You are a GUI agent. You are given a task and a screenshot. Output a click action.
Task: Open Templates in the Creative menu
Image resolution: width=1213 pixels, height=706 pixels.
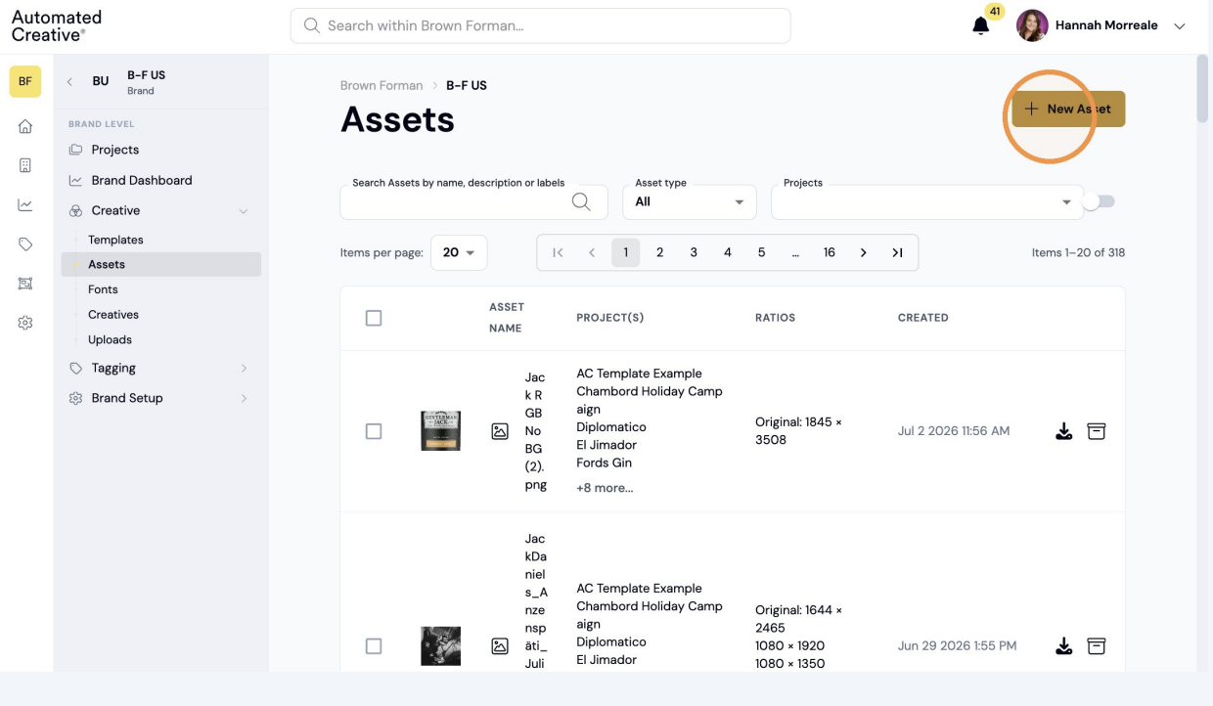coord(115,240)
